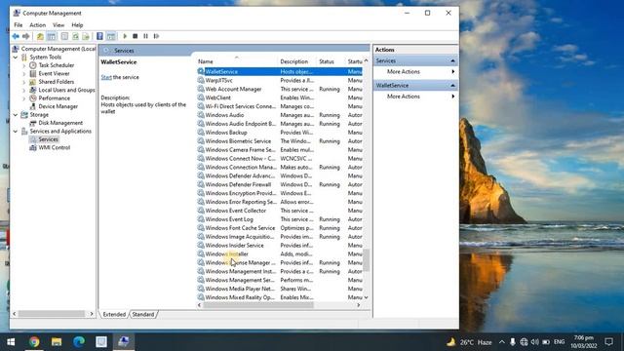Select the Windows Backup service row
The image size is (624, 351).
(280, 133)
